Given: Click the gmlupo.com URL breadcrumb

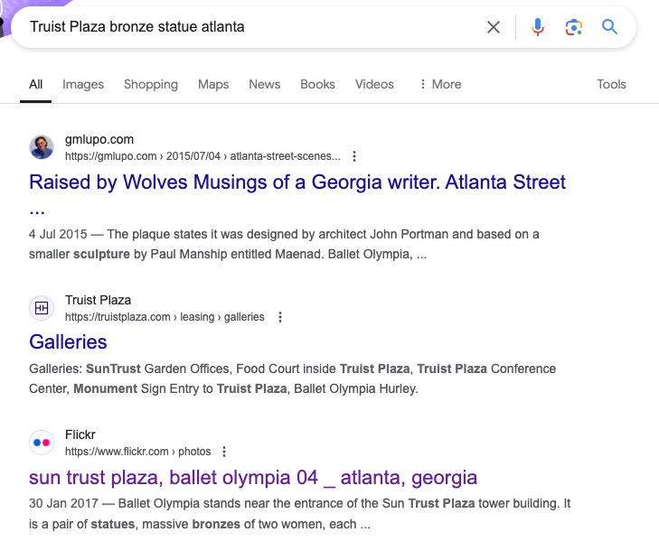Looking at the screenshot, I should [202, 156].
